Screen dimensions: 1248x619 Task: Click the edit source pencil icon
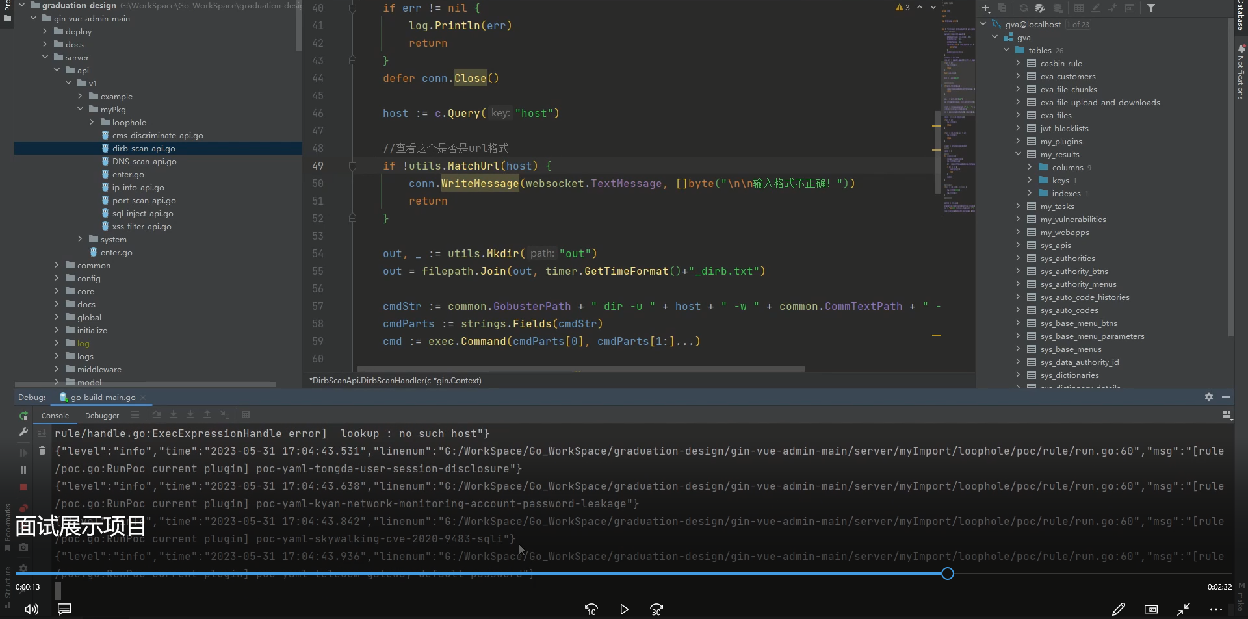(x=1096, y=8)
